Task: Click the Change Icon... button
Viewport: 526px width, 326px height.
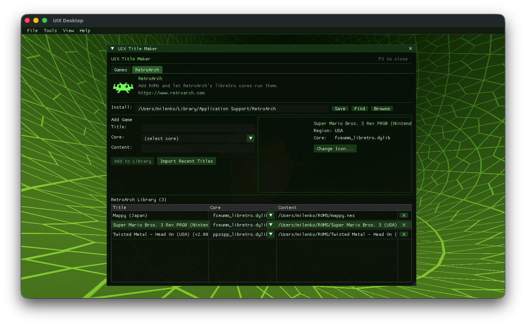Action: pyautogui.click(x=335, y=149)
